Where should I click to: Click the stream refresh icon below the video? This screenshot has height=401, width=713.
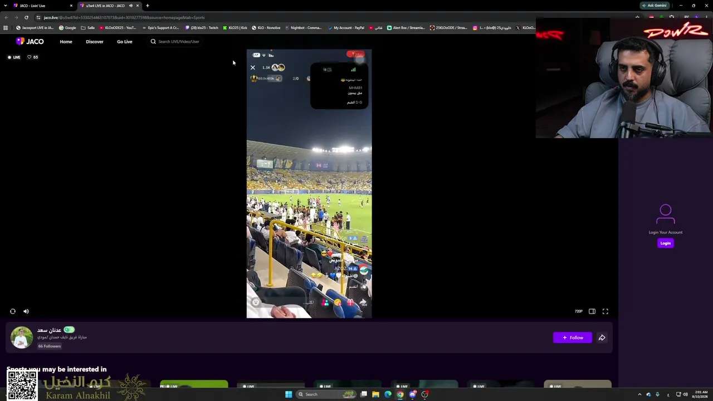tap(13, 311)
